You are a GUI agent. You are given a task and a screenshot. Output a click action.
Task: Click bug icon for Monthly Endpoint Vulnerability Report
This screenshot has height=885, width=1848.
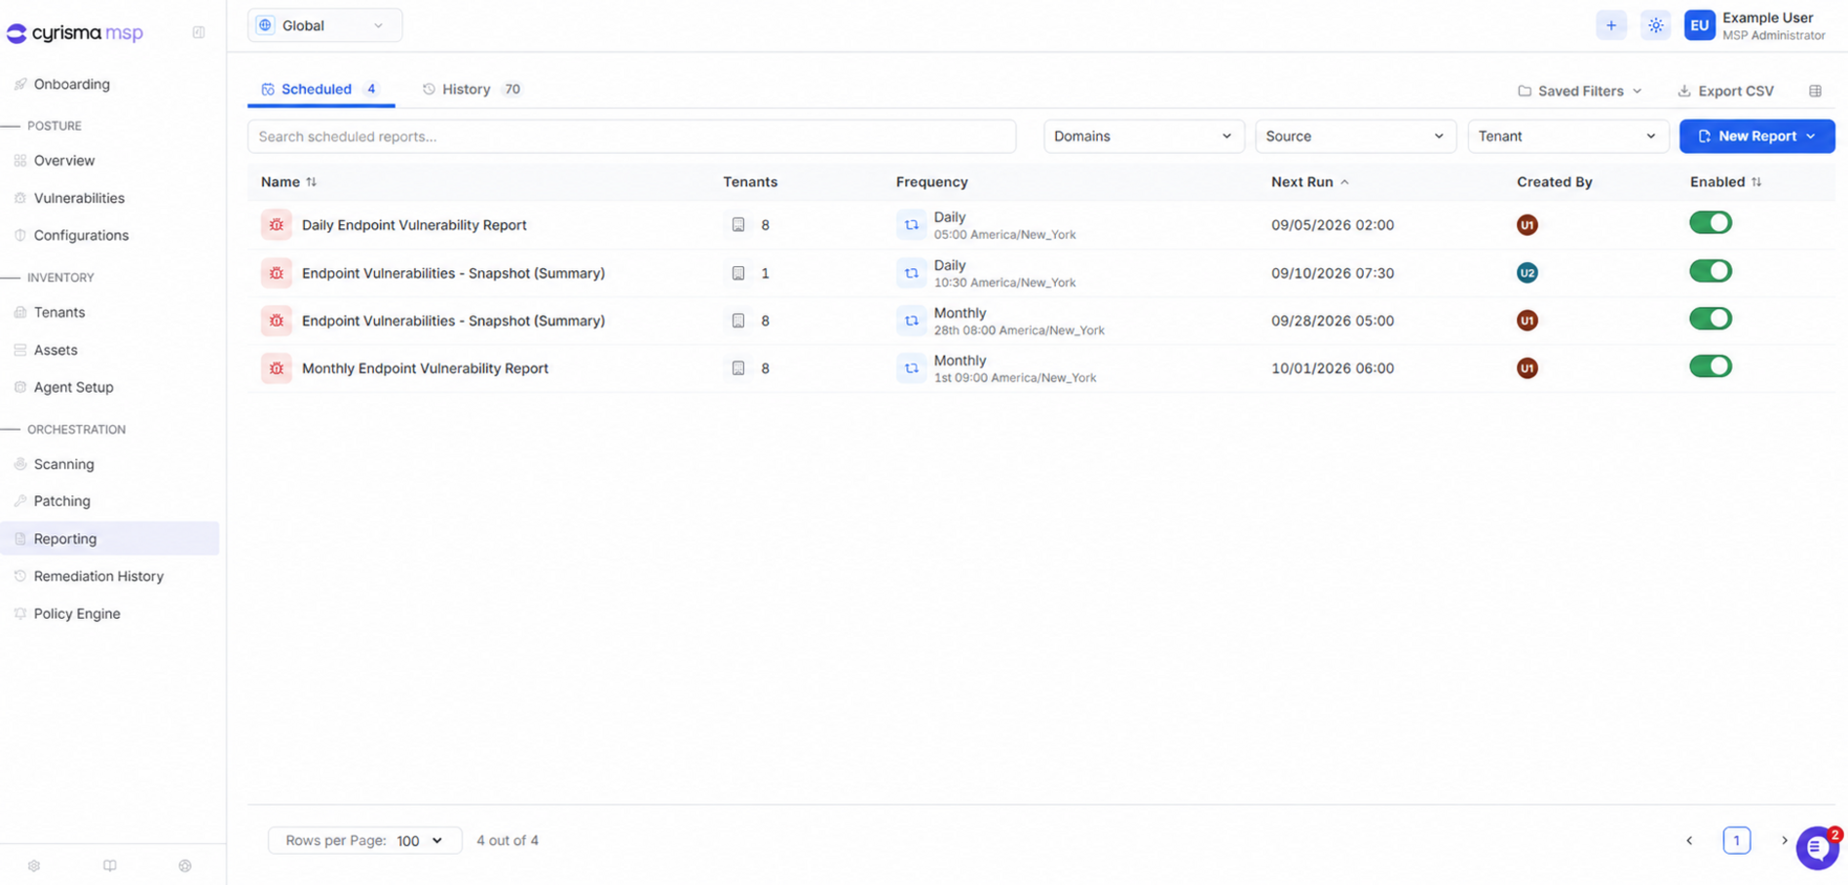[x=277, y=368]
